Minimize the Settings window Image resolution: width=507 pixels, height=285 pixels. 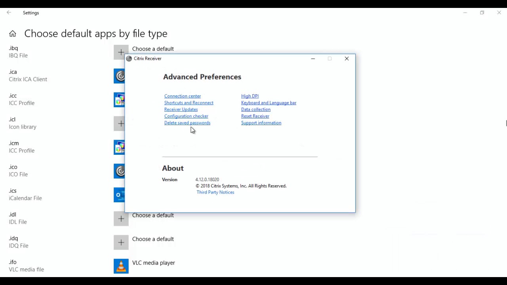(465, 13)
